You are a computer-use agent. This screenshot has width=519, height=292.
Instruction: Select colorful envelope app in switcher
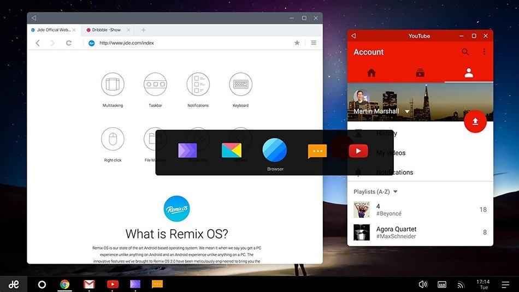pos(232,151)
